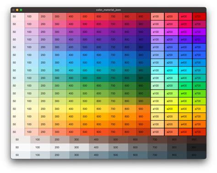This screenshot has height=173, width=217.
Task: Choose the blue grey 800 swatch in the bottom row
Action: pos(177,155)
